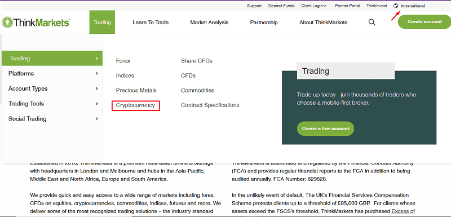This screenshot has width=451, height=217.
Task: Open the About ThinkMarkets menu
Action: click(x=323, y=23)
